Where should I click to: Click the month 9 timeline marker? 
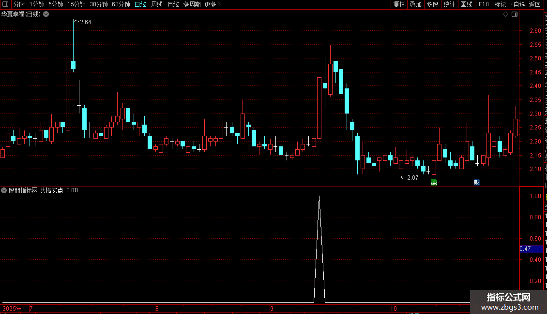(x=272, y=308)
